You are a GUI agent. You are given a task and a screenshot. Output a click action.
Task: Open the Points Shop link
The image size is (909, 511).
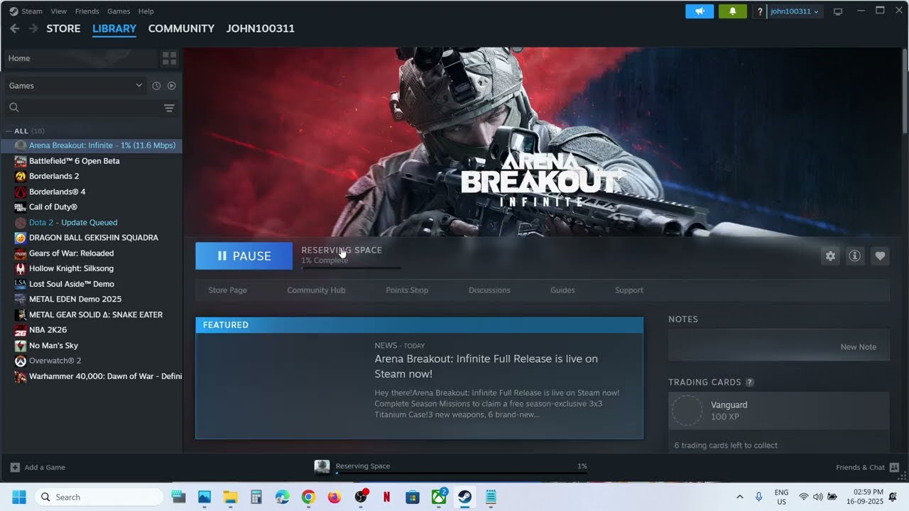(x=407, y=290)
